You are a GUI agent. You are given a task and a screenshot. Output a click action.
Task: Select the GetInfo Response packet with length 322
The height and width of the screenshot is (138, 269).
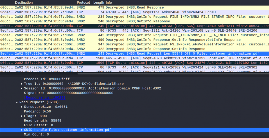134,49
